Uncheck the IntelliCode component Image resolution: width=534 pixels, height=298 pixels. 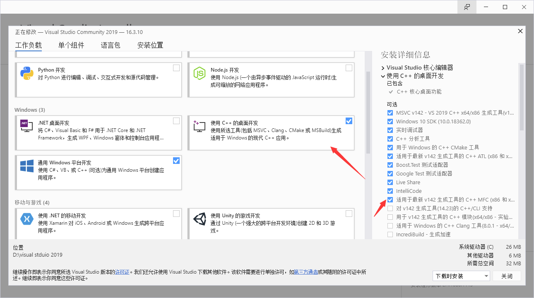pyautogui.click(x=390, y=191)
